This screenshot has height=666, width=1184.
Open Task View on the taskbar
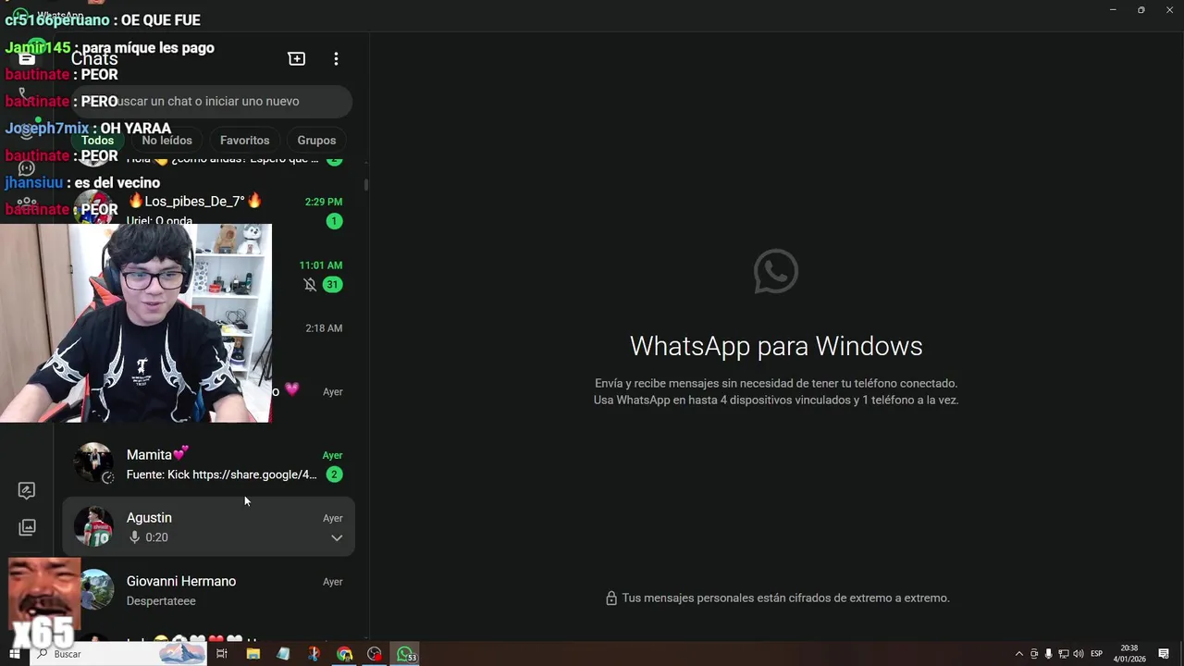[x=222, y=654]
